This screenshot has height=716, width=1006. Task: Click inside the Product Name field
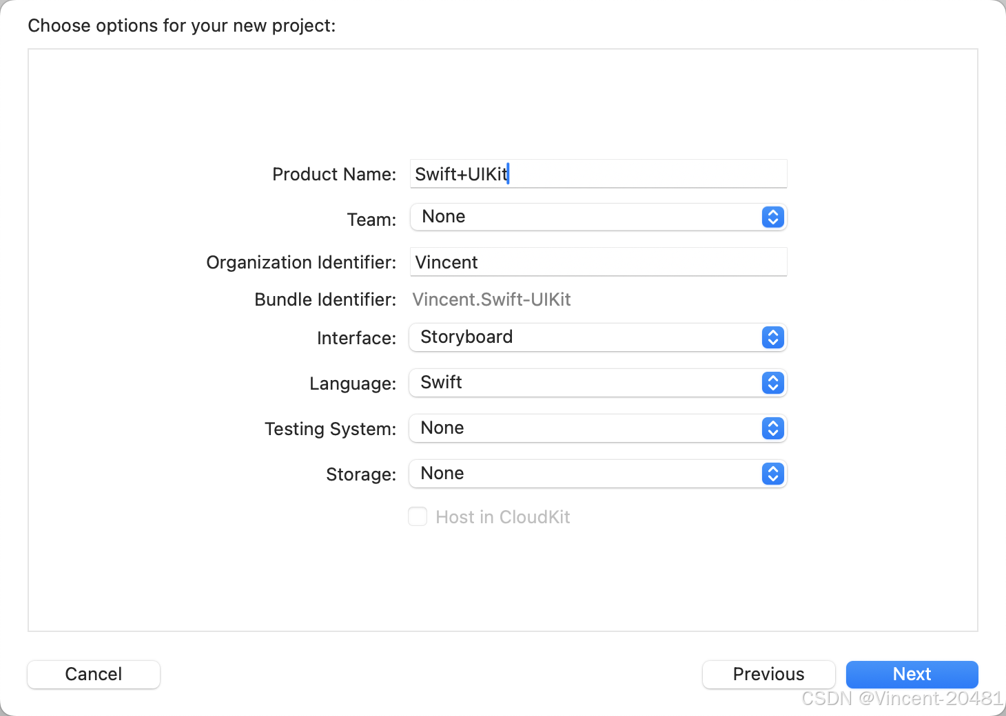click(598, 173)
